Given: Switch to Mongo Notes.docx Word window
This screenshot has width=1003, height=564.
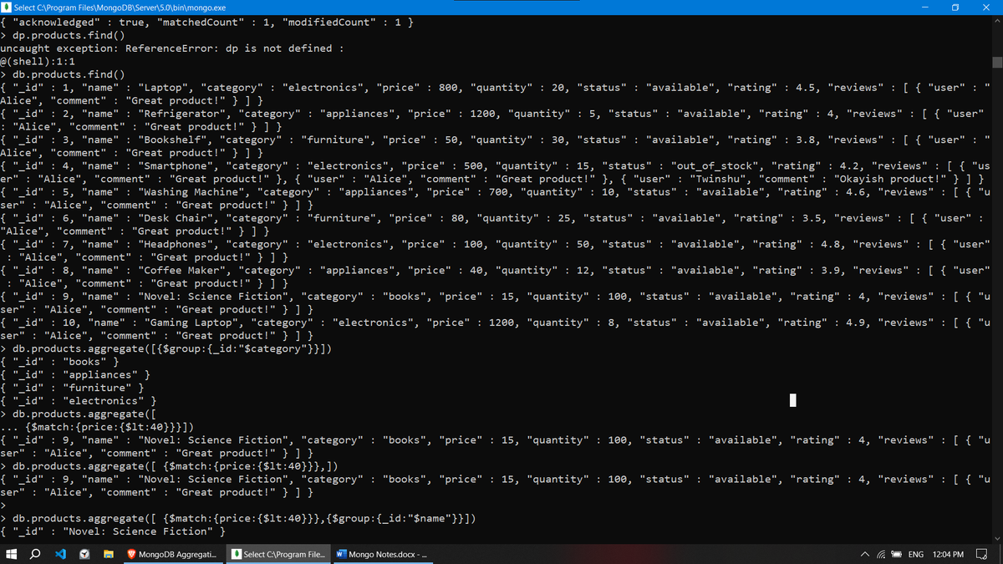Looking at the screenshot, I should [381, 554].
